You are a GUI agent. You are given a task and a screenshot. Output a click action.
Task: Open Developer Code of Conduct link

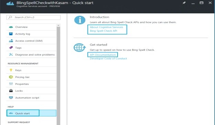click(108, 59)
